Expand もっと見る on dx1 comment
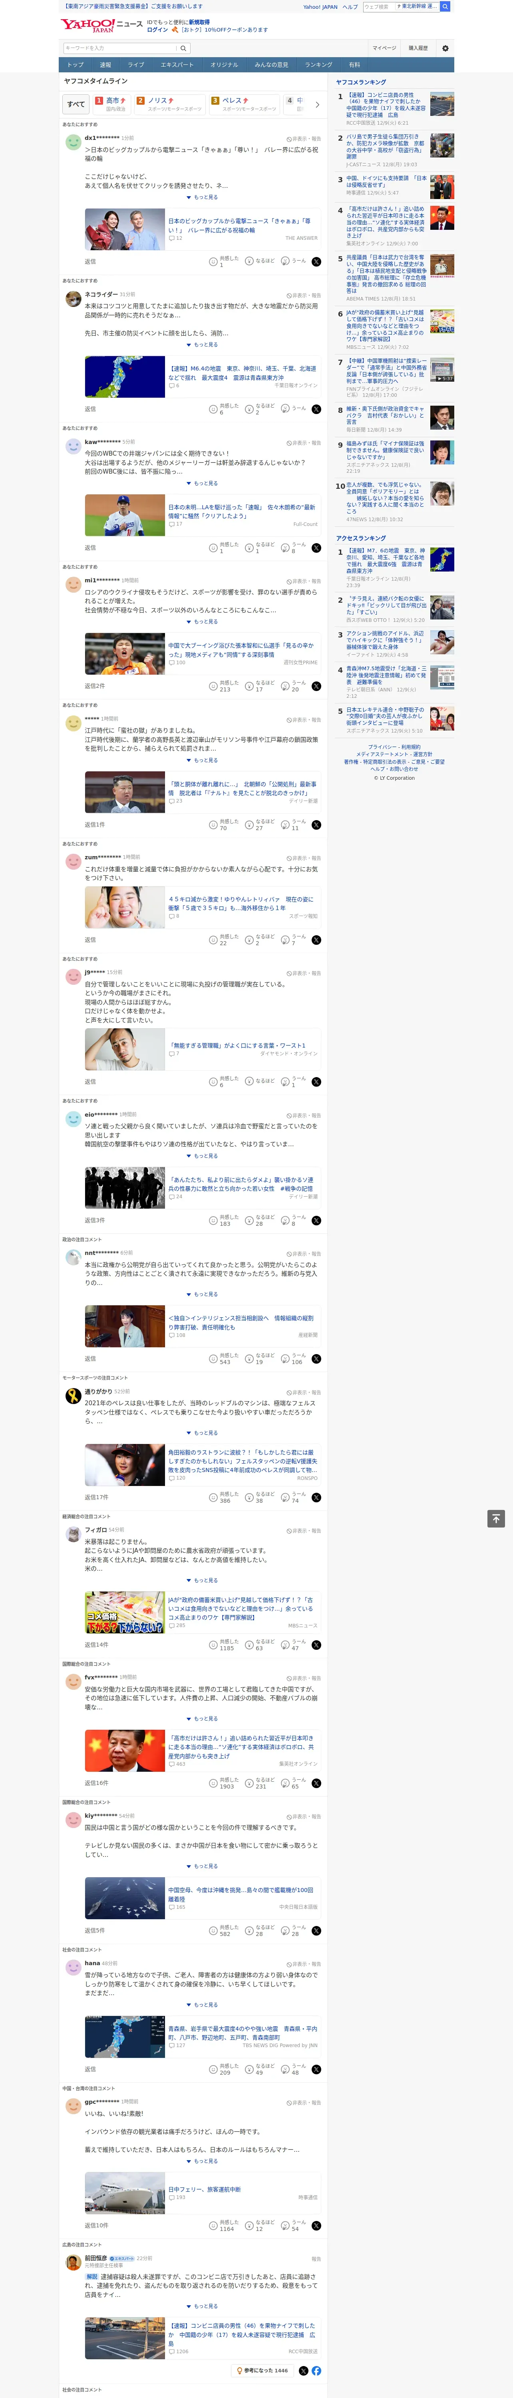Viewport: 513px width, 2398px height. pyautogui.click(x=202, y=197)
